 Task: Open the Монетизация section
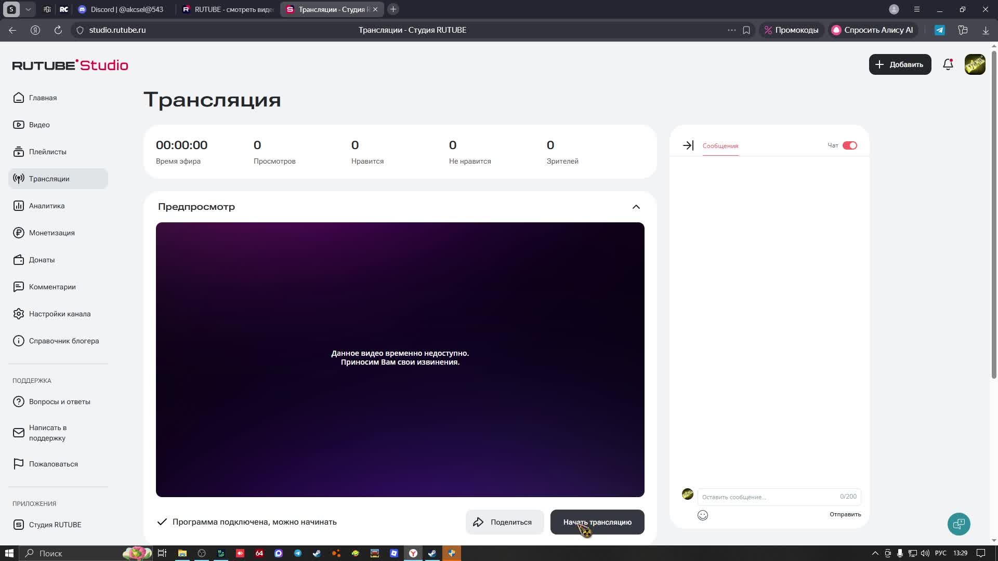51,233
